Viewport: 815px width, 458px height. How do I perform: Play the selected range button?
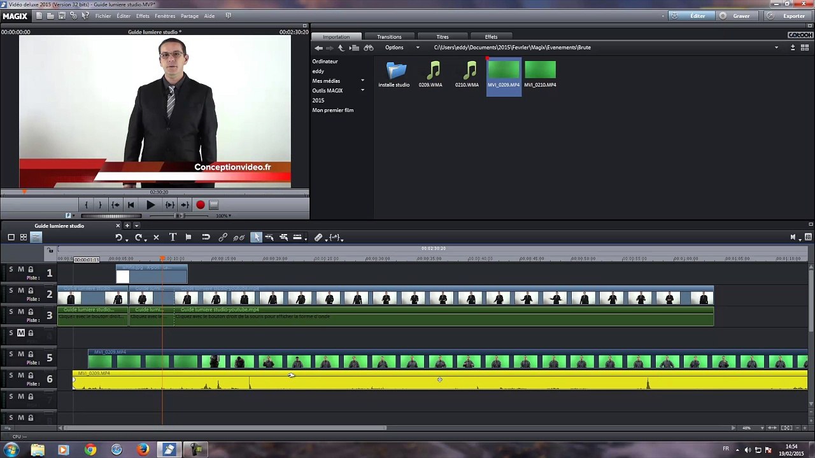point(169,205)
